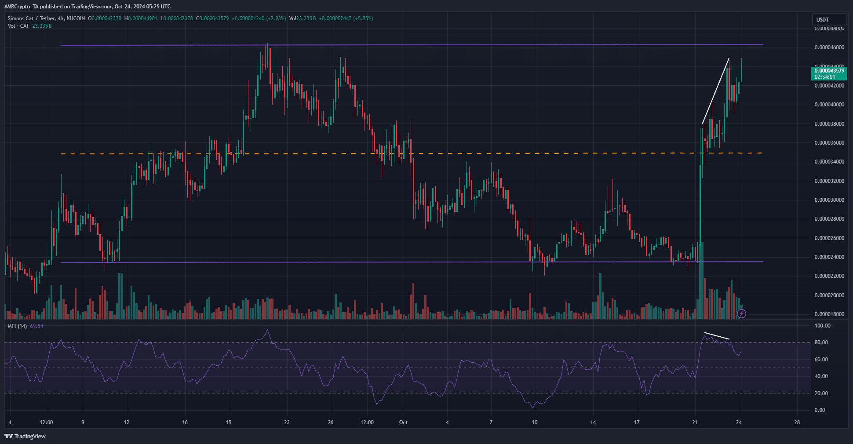Click the TradingView logo at bottom left
This screenshot has height=444, width=853.
25,436
